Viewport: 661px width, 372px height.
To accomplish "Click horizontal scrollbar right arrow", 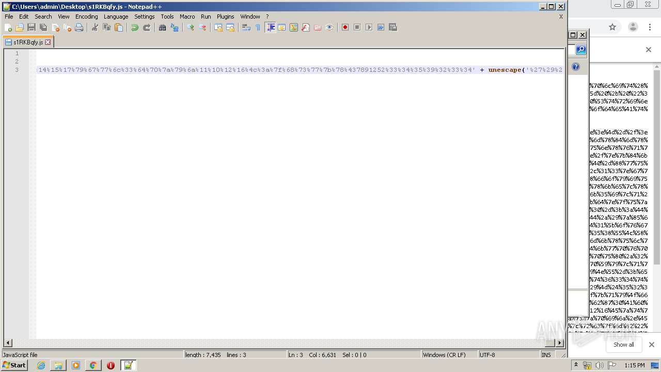I will 560,343.
